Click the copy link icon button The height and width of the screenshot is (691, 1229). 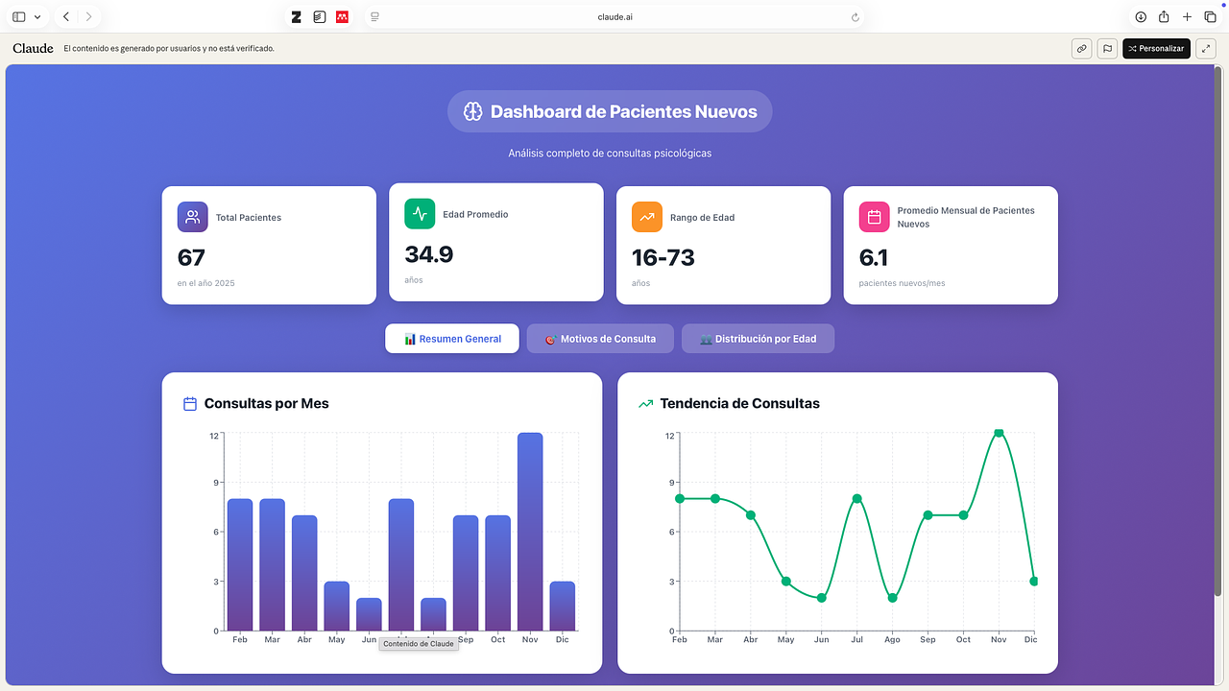click(1082, 48)
